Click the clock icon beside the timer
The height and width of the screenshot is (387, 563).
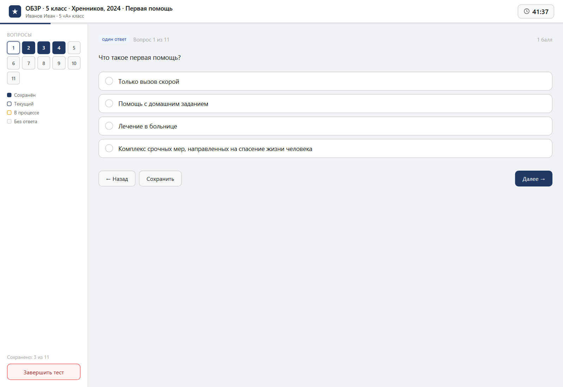[526, 11]
